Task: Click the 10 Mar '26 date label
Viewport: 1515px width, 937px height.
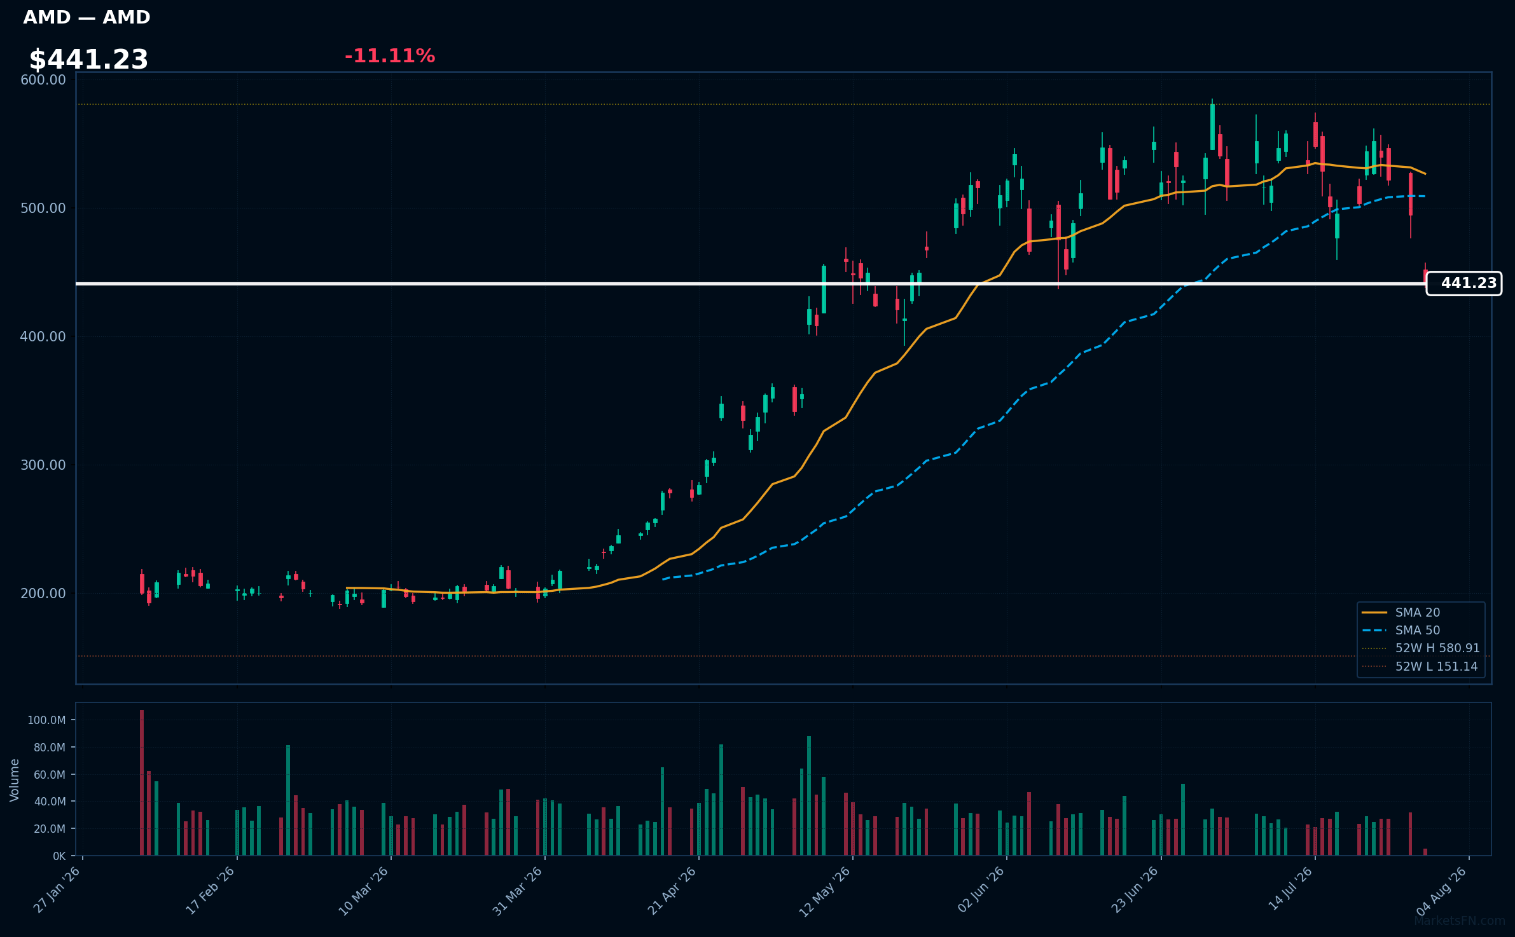Action: (363, 891)
